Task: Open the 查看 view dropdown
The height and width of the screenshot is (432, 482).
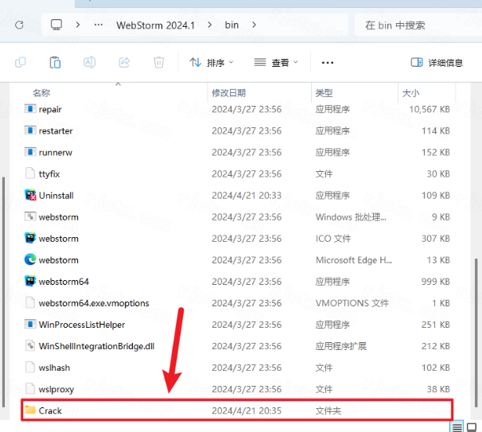Action: click(x=276, y=63)
